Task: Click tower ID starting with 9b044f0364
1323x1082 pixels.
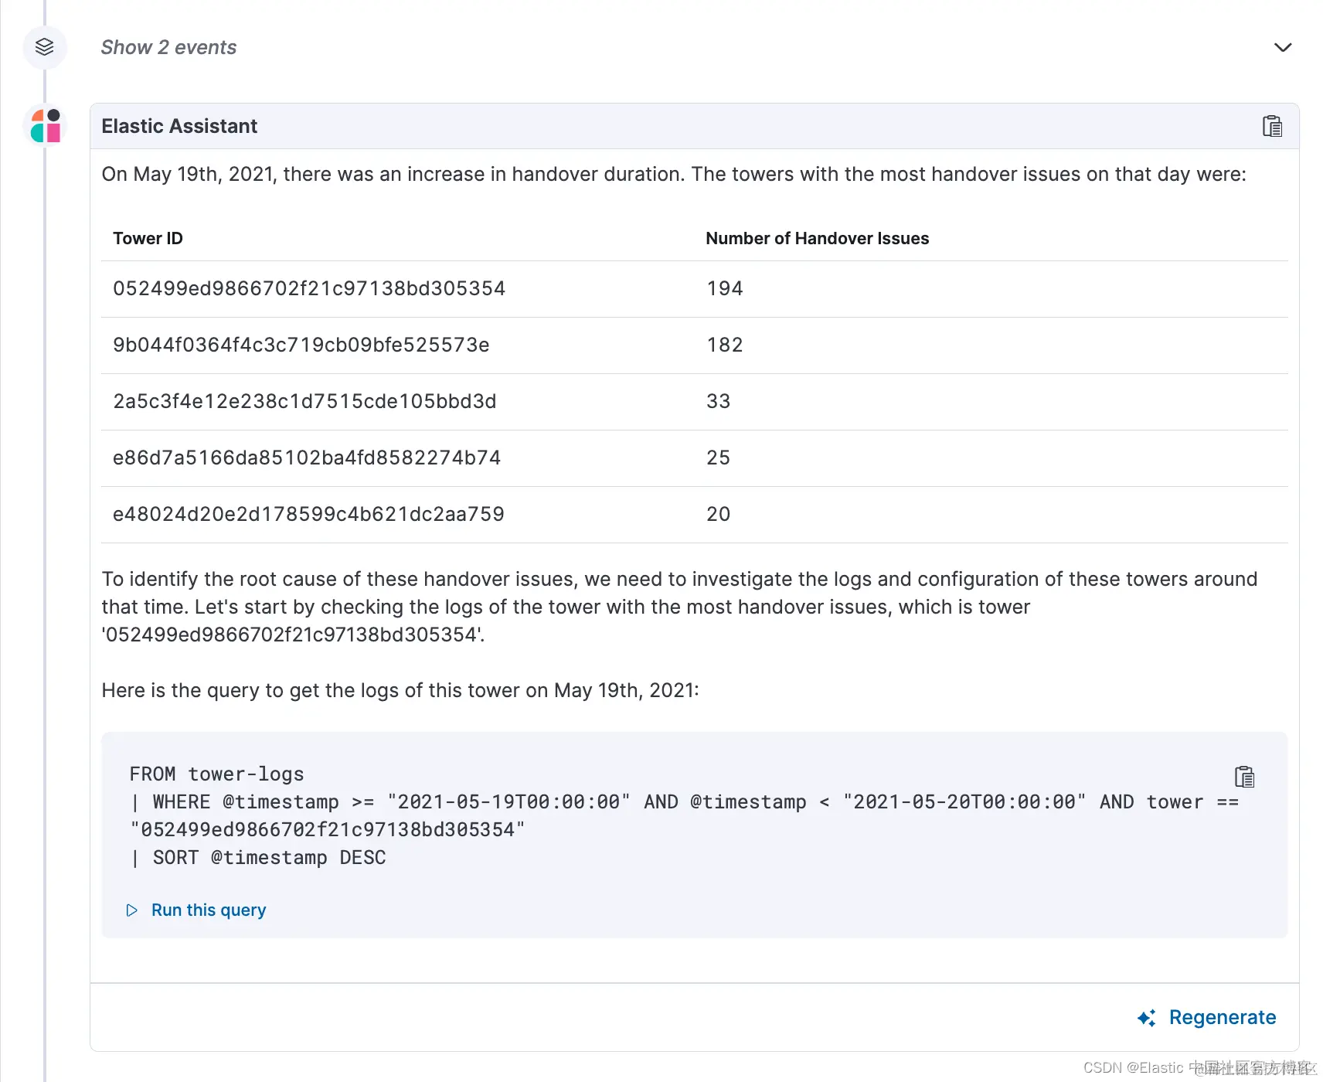Action: pyautogui.click(x=301, y=345)
